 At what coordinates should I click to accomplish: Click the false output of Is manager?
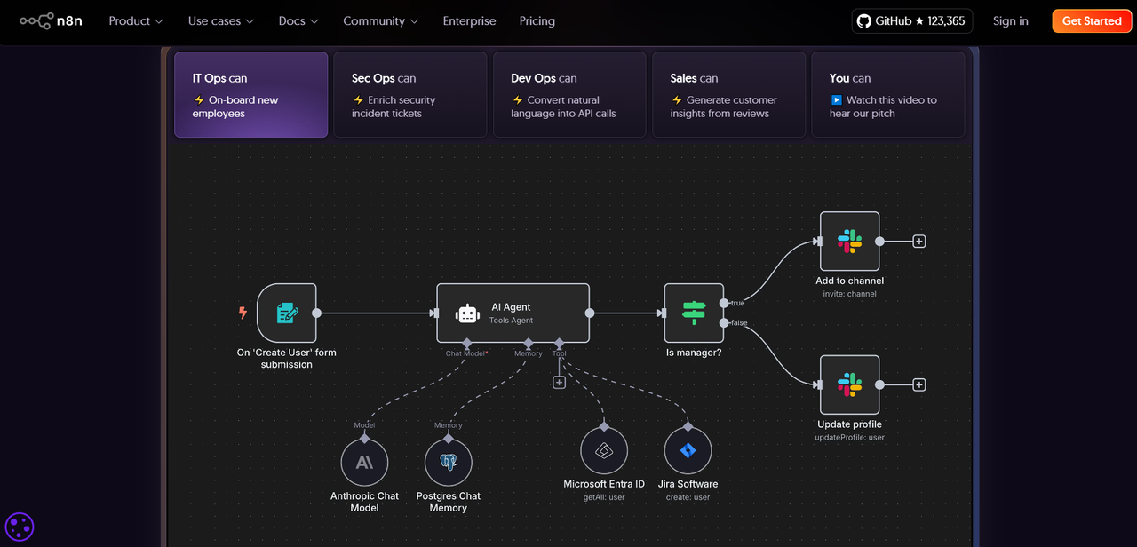pyautogui.click(x=724, y=322)
